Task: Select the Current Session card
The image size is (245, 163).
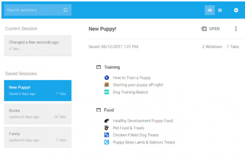Action: pyautogui.click(x=38, y=45)
